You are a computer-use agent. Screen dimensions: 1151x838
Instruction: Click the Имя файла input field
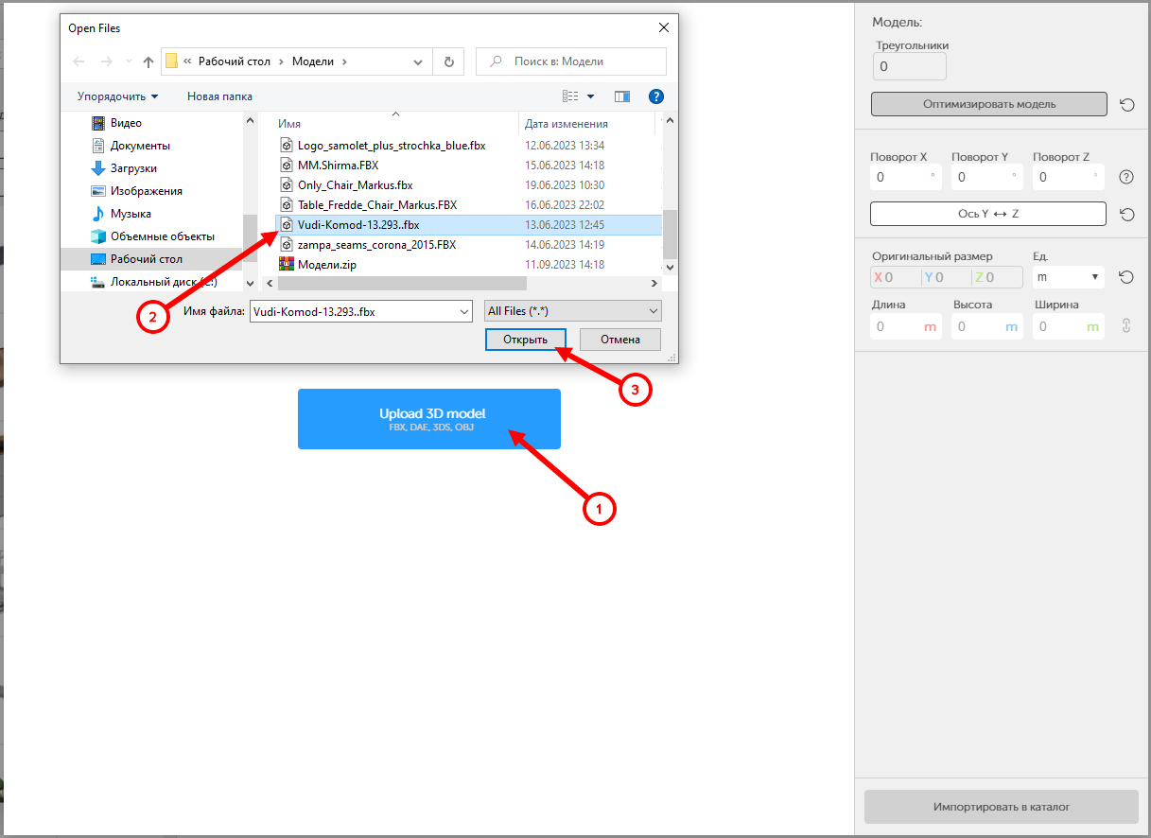click(x=353, y=311)
